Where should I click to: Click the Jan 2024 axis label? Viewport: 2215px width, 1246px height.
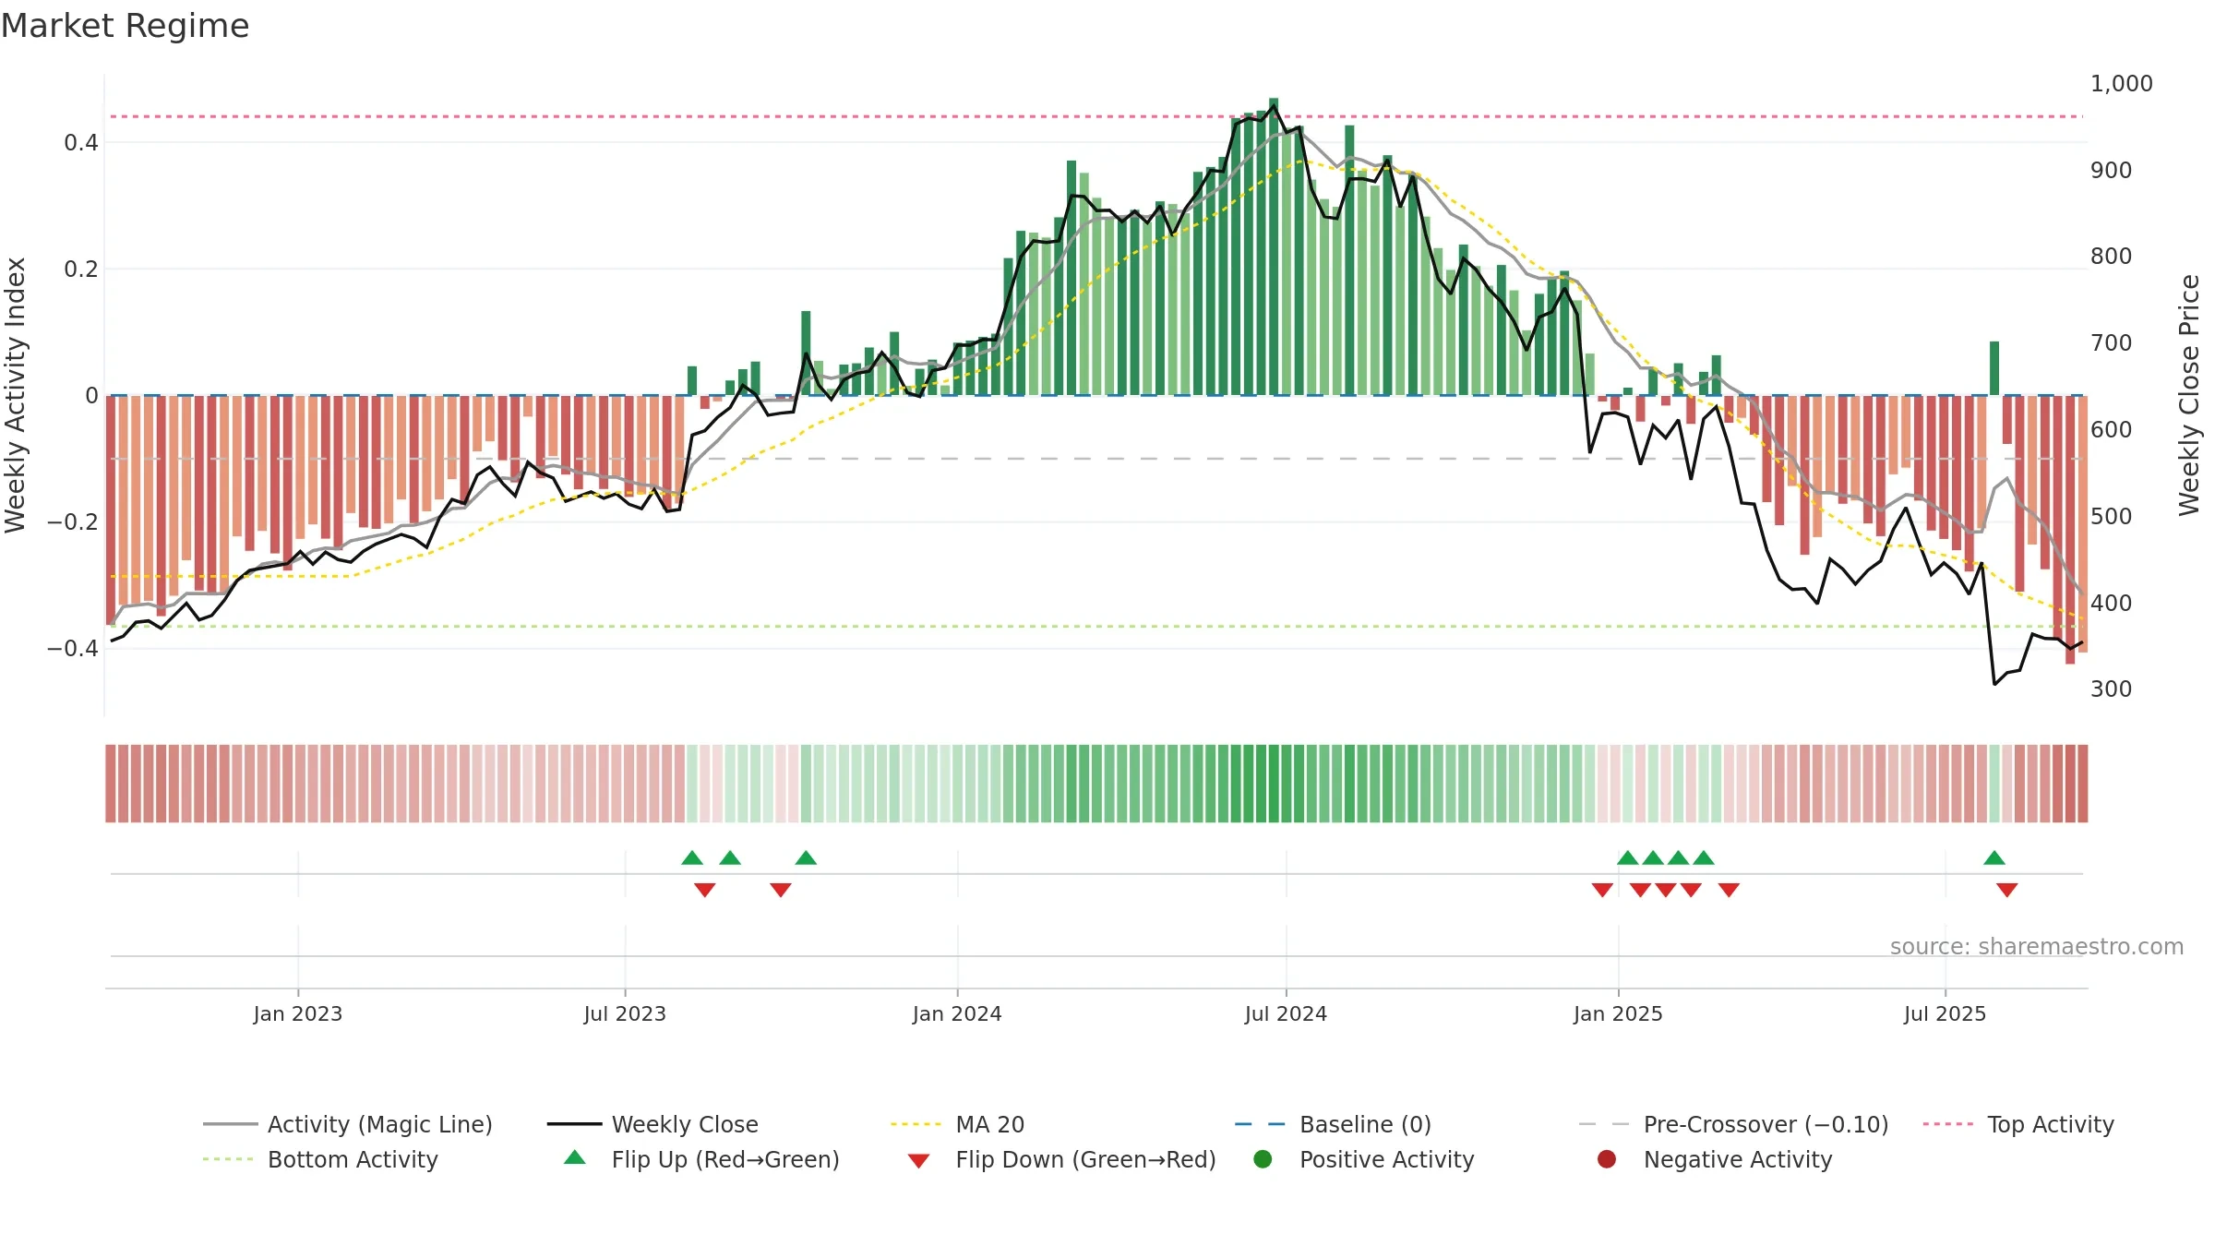click(957, 1013)
